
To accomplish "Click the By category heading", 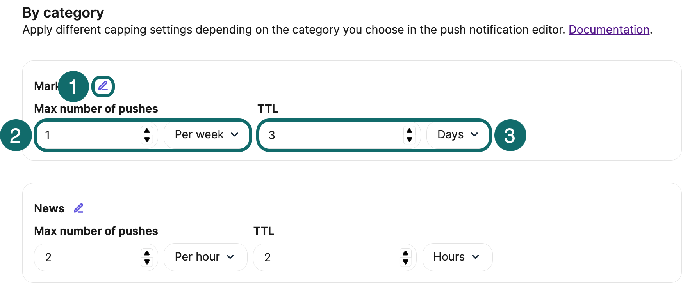I will (63, 12).
